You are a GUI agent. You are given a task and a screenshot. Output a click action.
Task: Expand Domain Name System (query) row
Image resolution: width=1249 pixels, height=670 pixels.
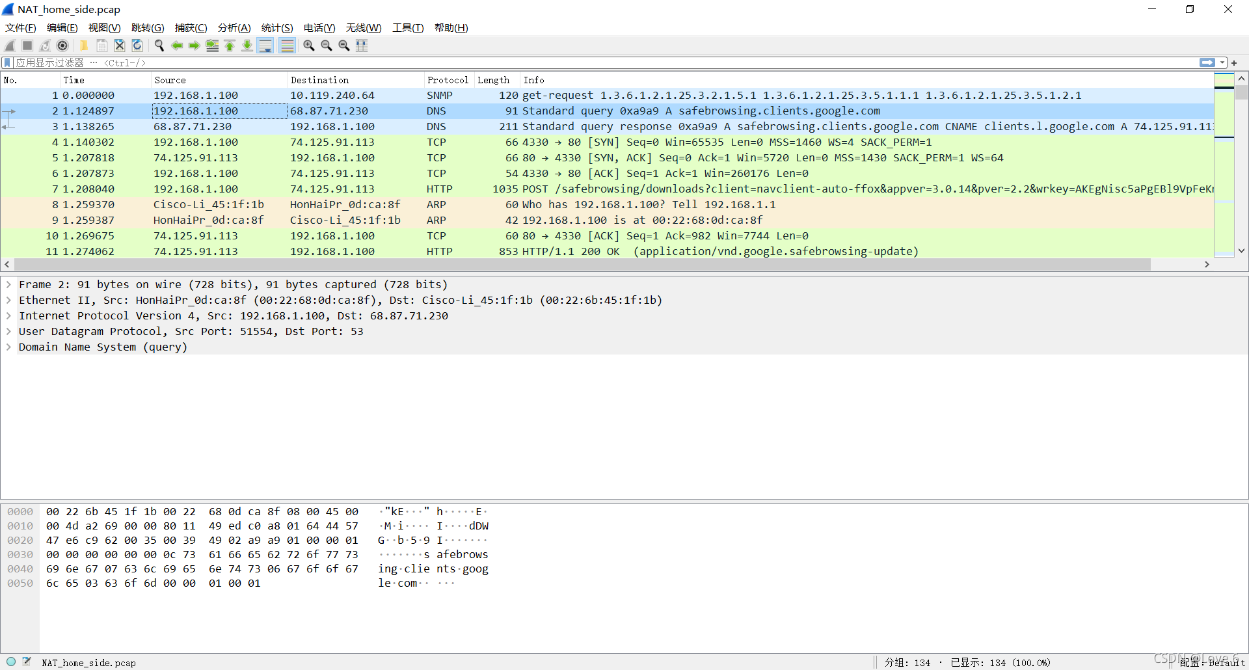8,347
